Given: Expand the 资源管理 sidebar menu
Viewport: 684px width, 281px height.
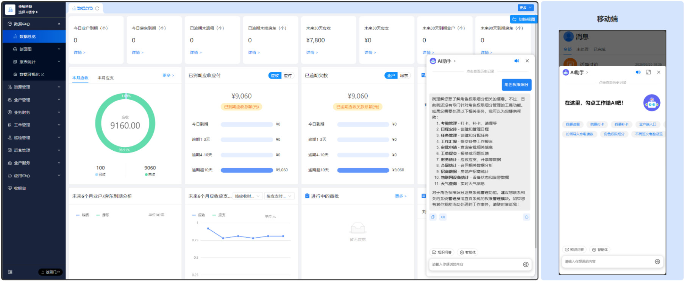Looking at the screenshot, I should click(x=34, y=87).
